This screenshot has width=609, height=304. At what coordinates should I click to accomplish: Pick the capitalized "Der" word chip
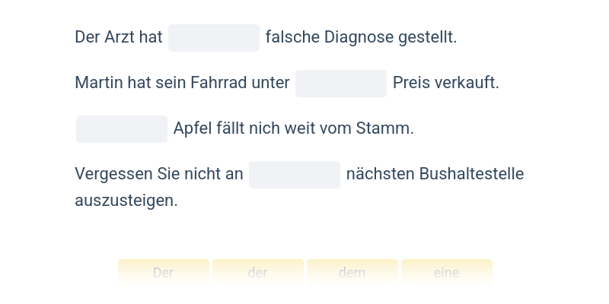click(x=164, y=273)
